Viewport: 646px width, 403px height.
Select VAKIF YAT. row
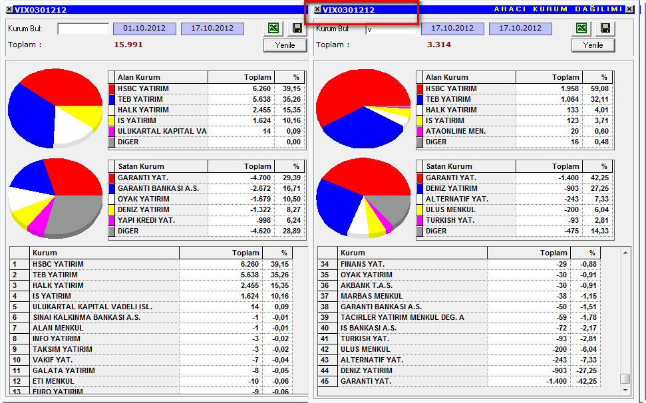coord(151,360)
